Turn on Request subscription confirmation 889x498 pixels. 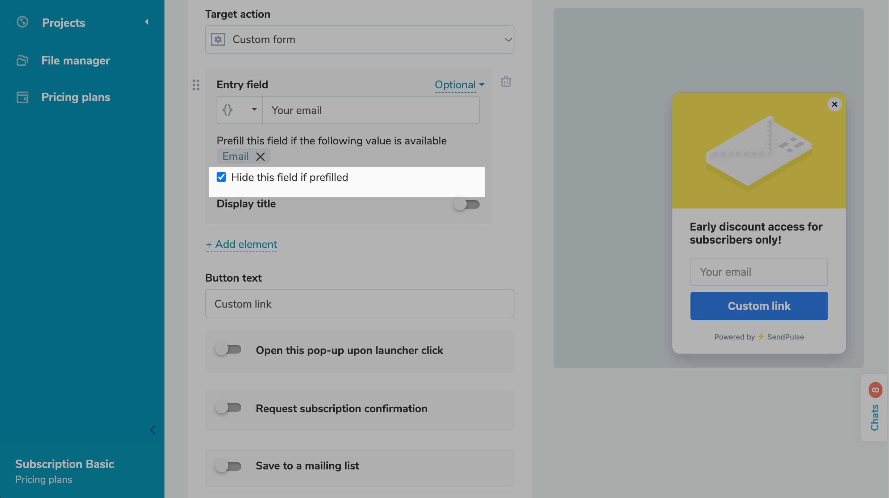228,408
